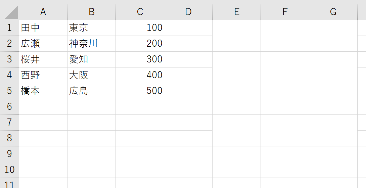Image resolution: width=366 pixels, height=188 pixels.
Task: Click the cell with value 500
Action: (x=140, y=91)
